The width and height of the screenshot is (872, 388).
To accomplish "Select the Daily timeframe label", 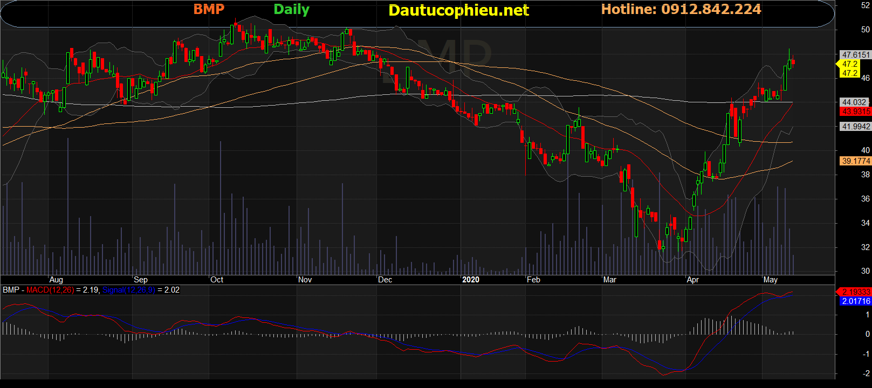I will [291, 10].
